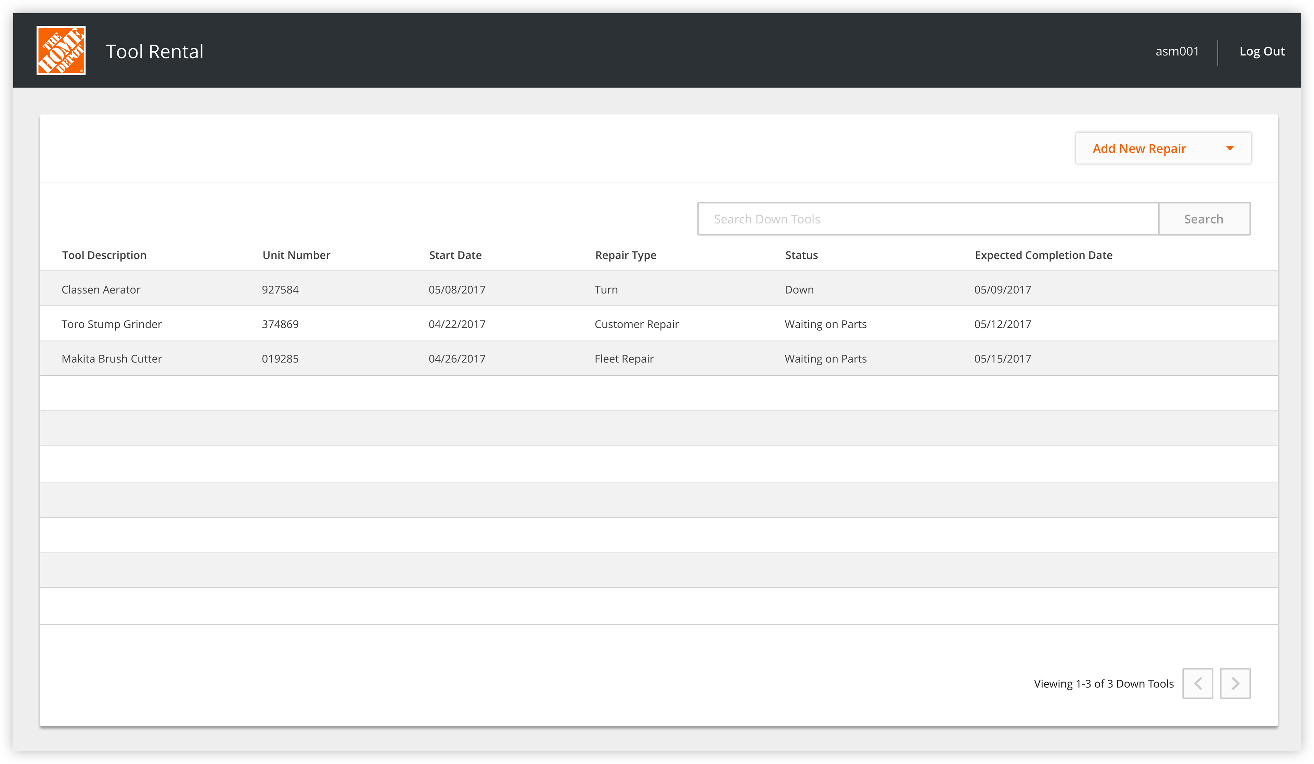
Task: Focus the Search Down Tools field
Action: (x=928, y=219)
